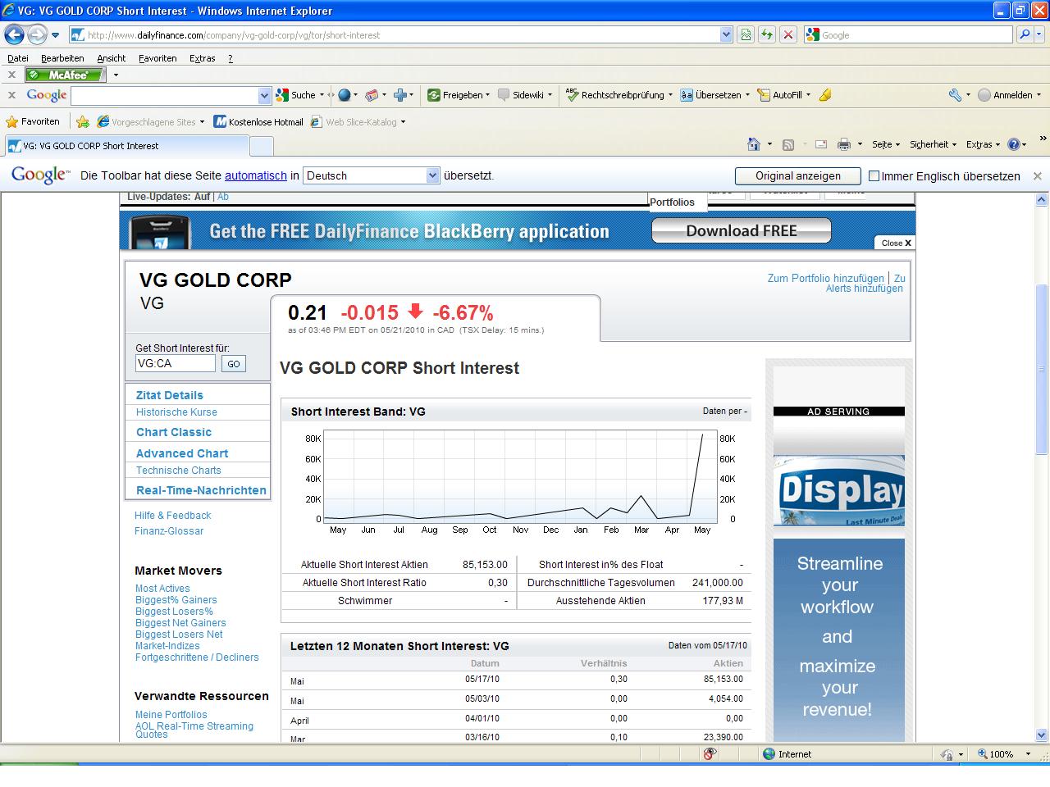Expand the language selector showing Deutsch
The image size is (1050, 787).
[432, 175]
